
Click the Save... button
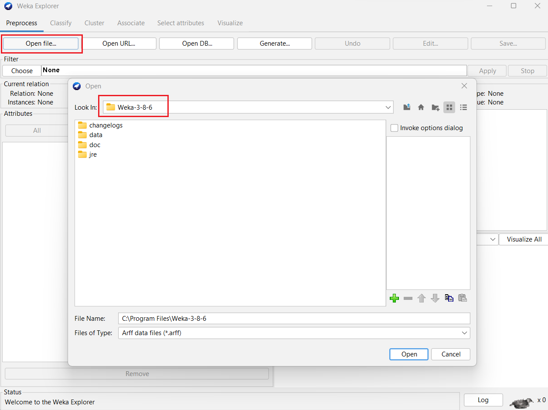[508, 44]
